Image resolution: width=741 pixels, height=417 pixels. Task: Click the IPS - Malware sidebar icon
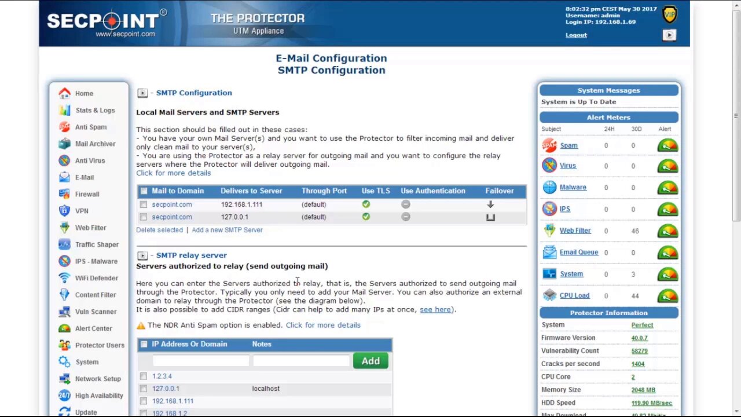(x=64, y=261)
